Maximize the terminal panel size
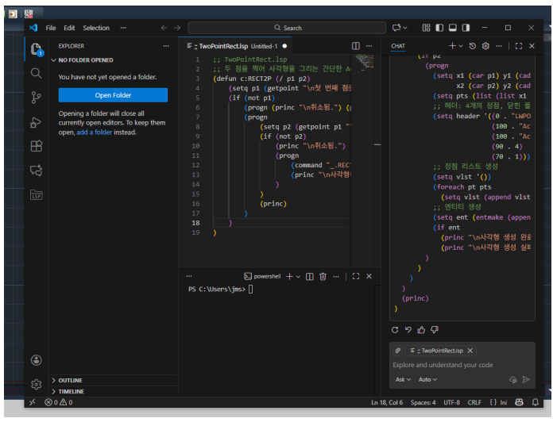This screenshot has width=553, height=422. 356,276
